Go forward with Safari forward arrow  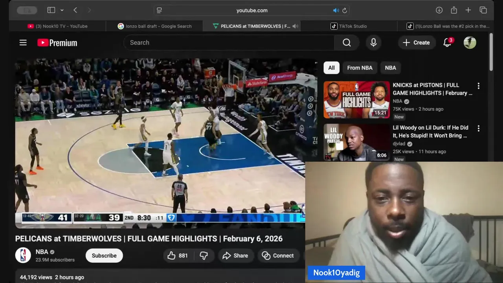point(89,10)
